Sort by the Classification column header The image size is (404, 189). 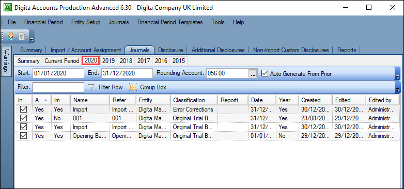click(194, 100)
